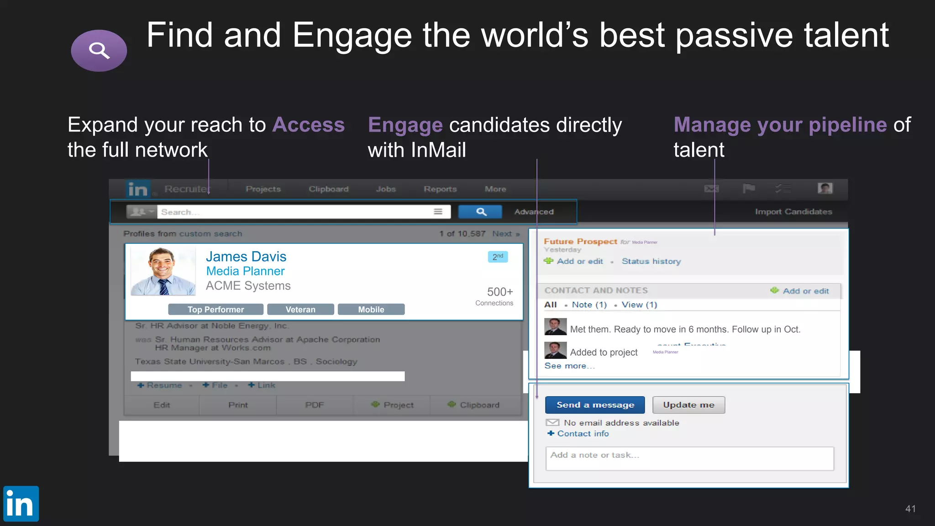
Task: Click the user profile avatar in the nav bar
Action: pyautogui.click(x=825, y=188)
